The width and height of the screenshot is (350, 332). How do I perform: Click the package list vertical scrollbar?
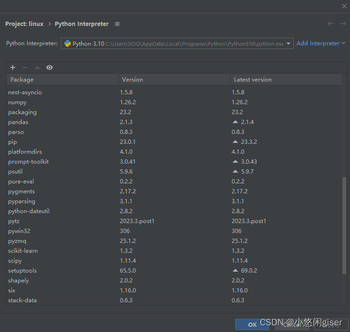coord(344,225)
